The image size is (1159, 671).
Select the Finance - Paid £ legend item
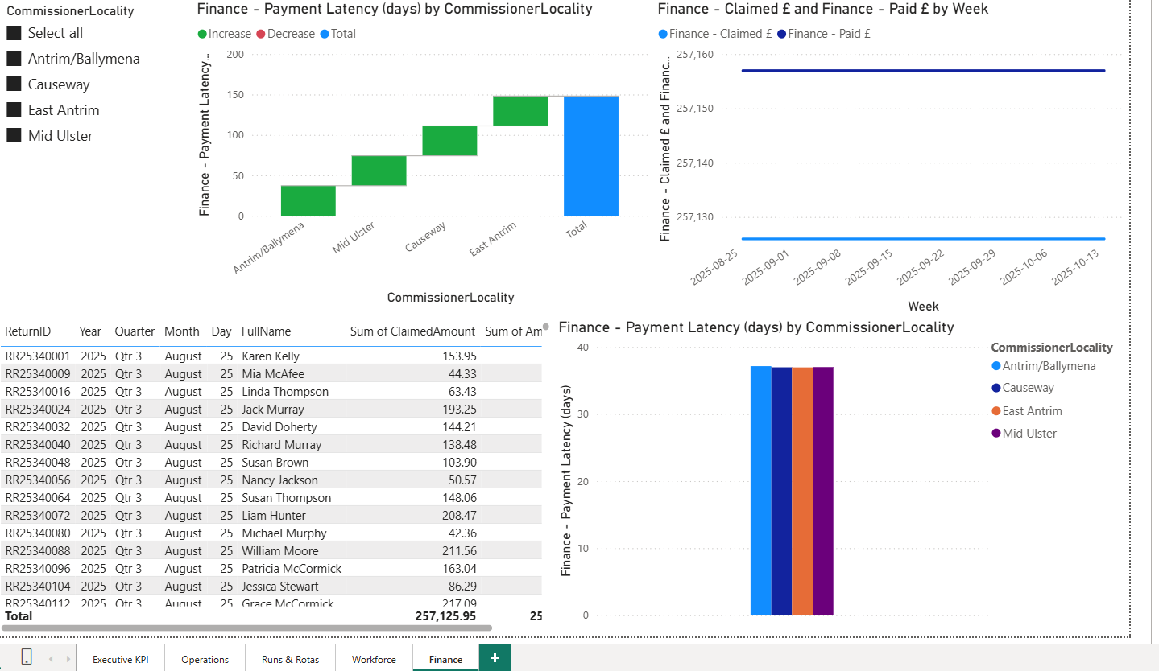coord(824,34)
